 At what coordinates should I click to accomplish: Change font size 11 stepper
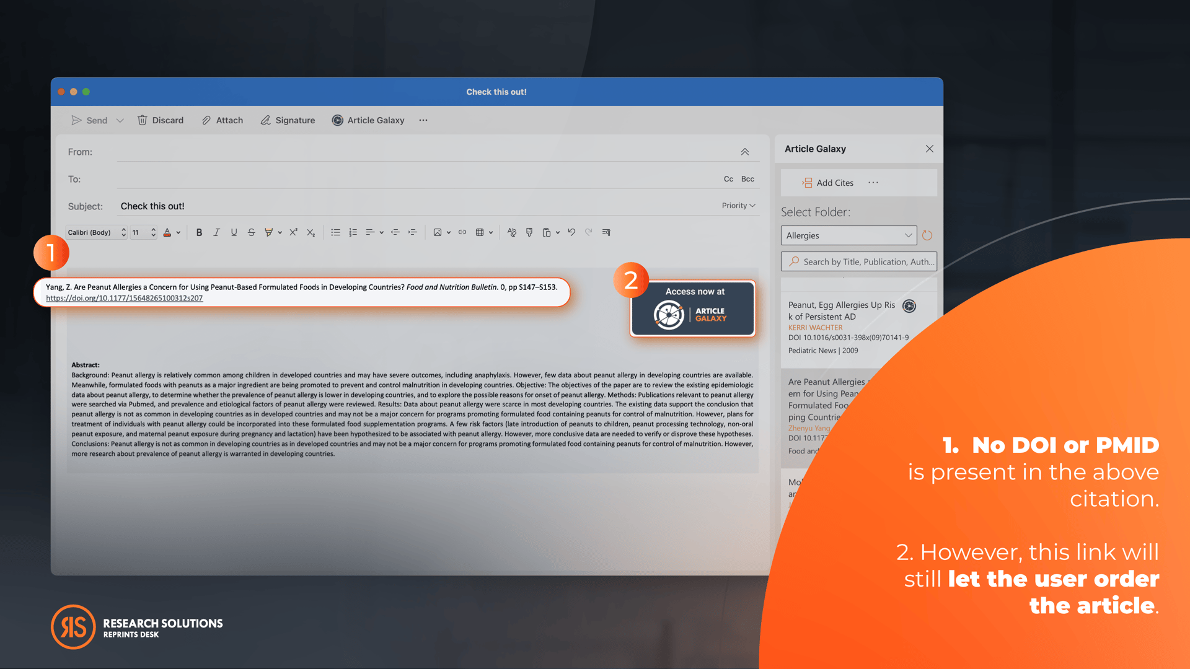point(153,232)
